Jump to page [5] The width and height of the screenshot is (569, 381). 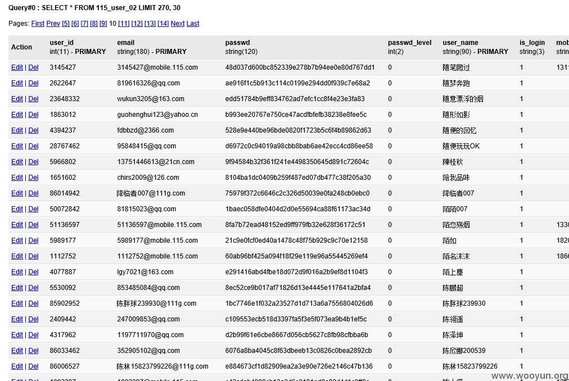66,24
